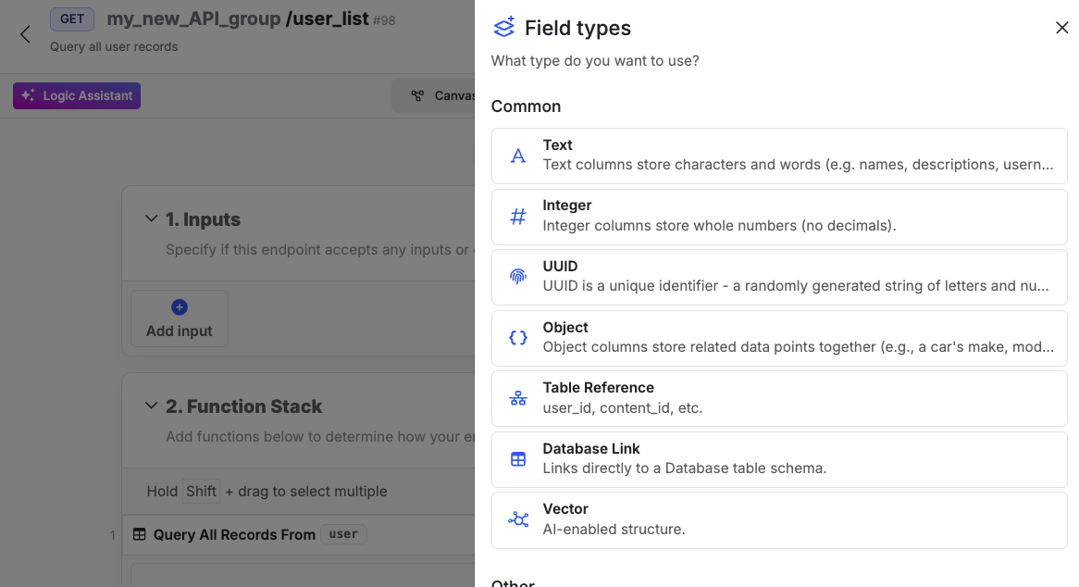1079x587 pixels.
Task: Click the Add input button
Action: [x=180, y=319]
